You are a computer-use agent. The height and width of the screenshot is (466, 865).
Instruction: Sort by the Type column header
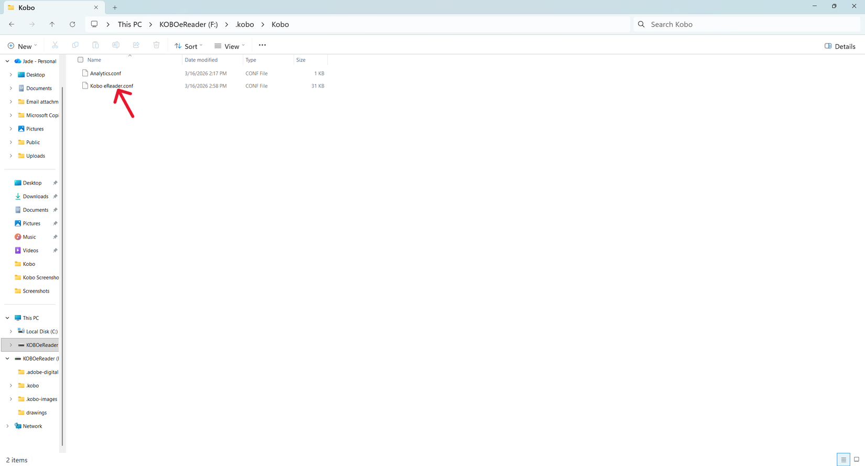pyautogui.click(x=251, y=60)
